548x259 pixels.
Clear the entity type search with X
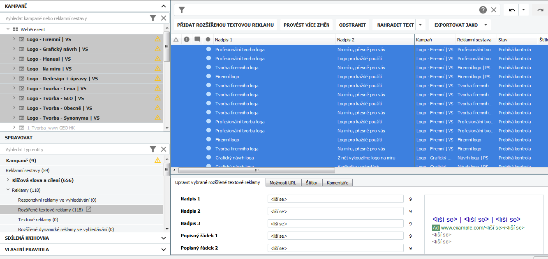pos(164,149)
